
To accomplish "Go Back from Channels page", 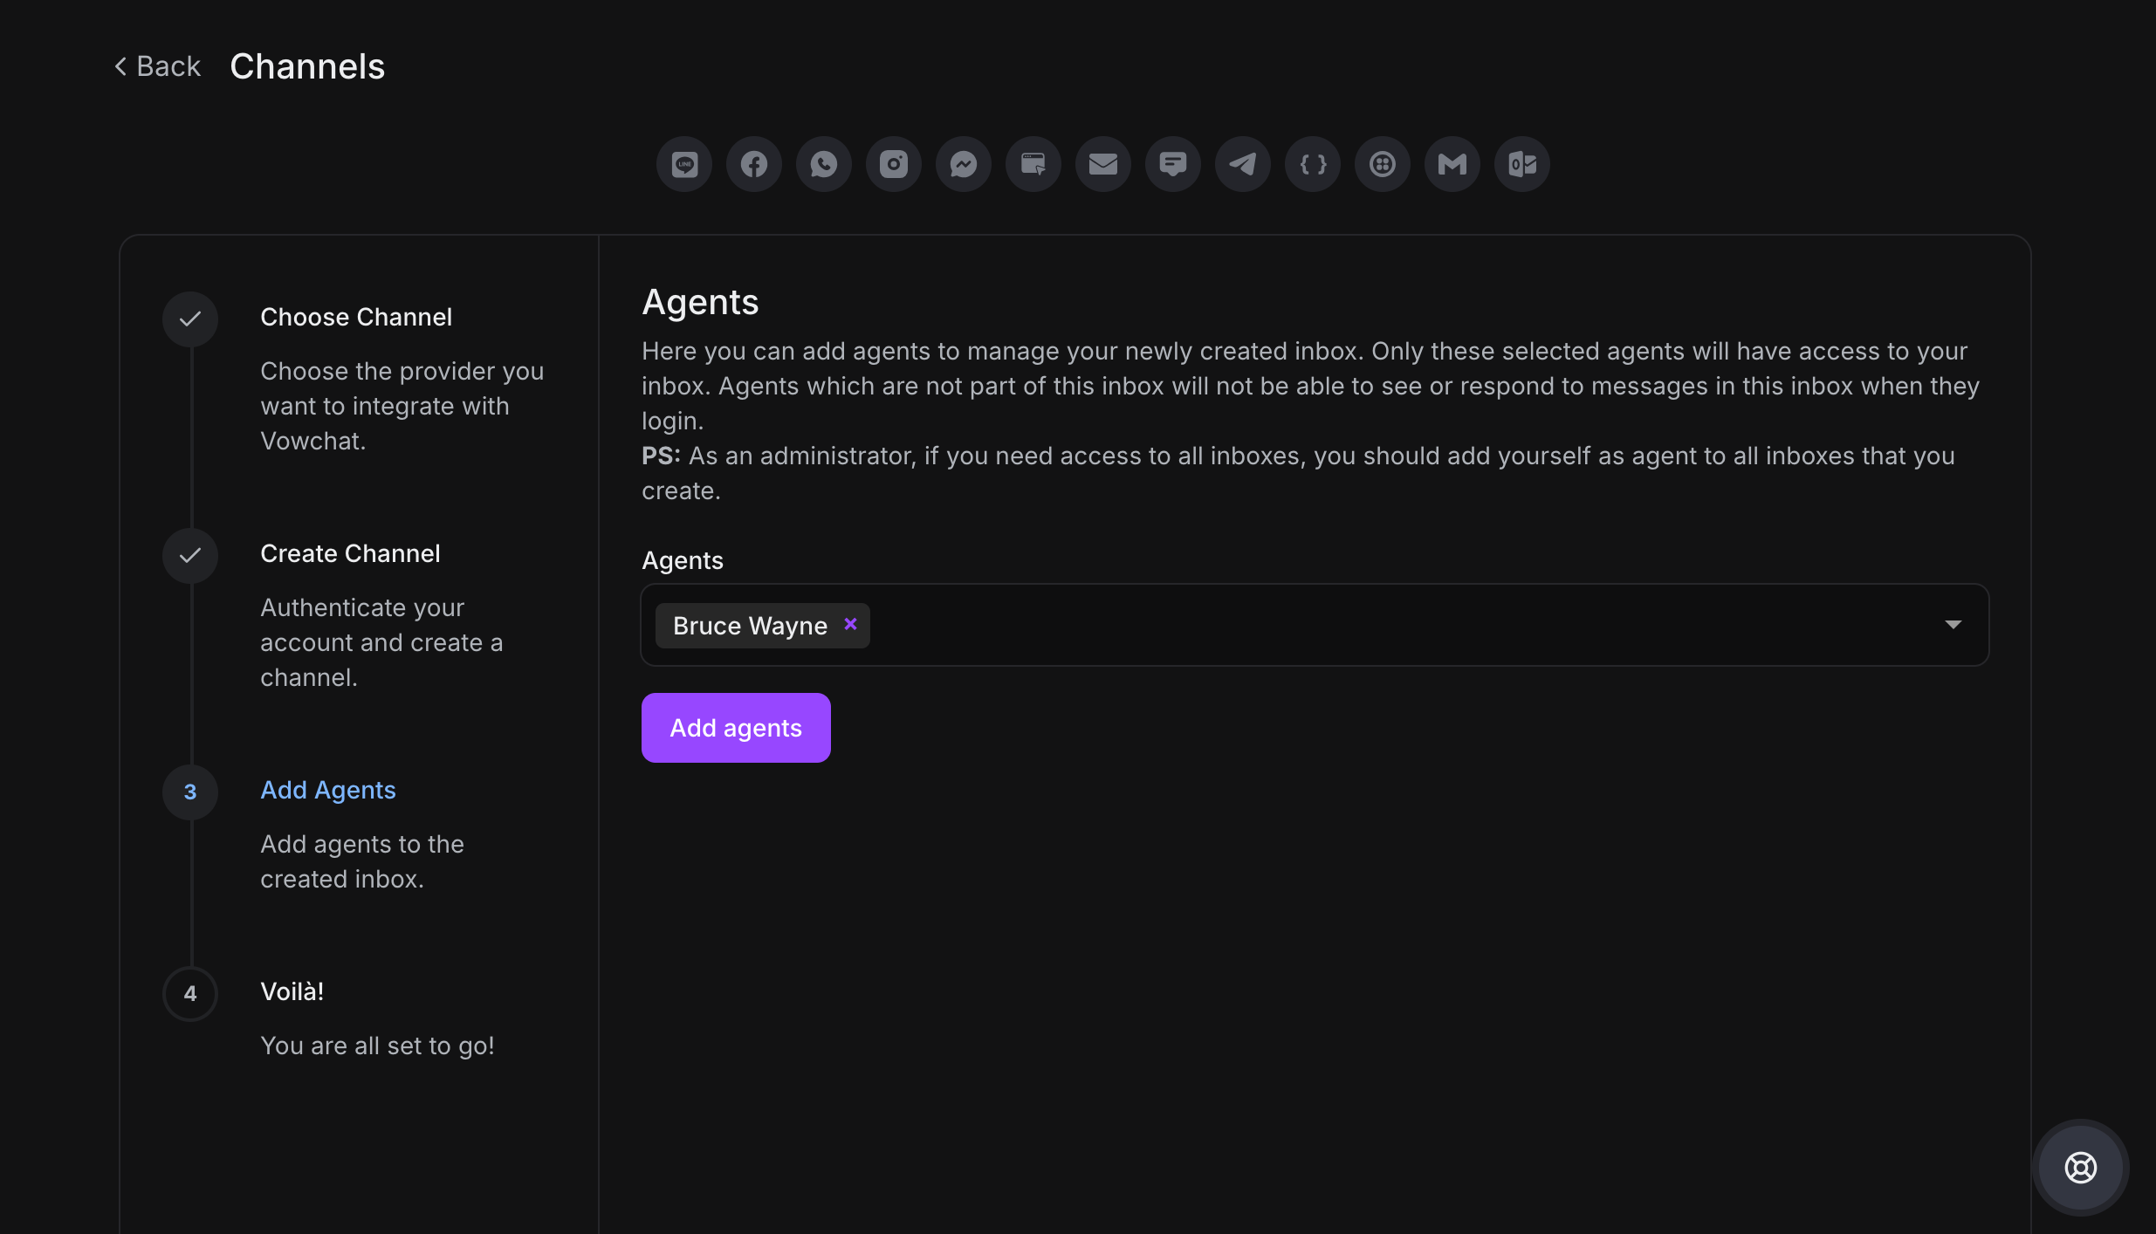I will point(158,66).
